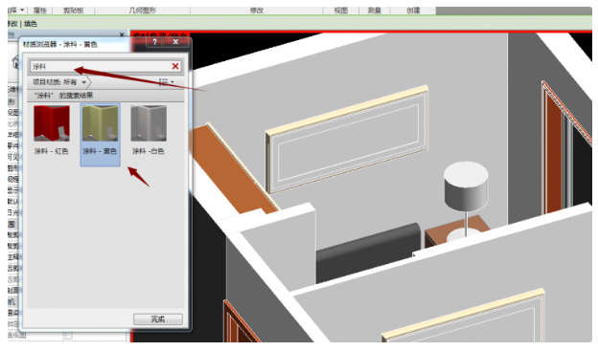Click the 完成 button

pyautogui.click(x=158, y=319)
